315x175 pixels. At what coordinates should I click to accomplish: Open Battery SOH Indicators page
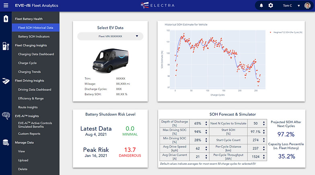[x=34, y=36]
